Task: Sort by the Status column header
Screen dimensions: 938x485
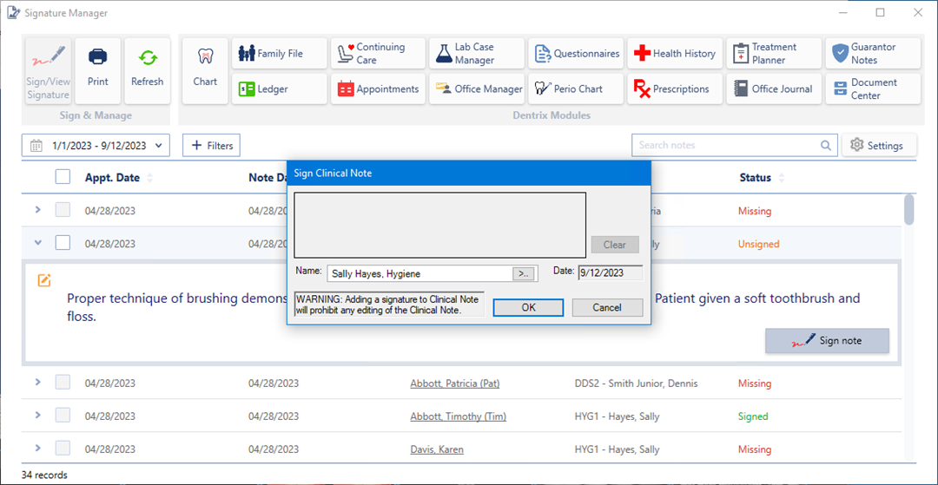Action: (756, 178)
